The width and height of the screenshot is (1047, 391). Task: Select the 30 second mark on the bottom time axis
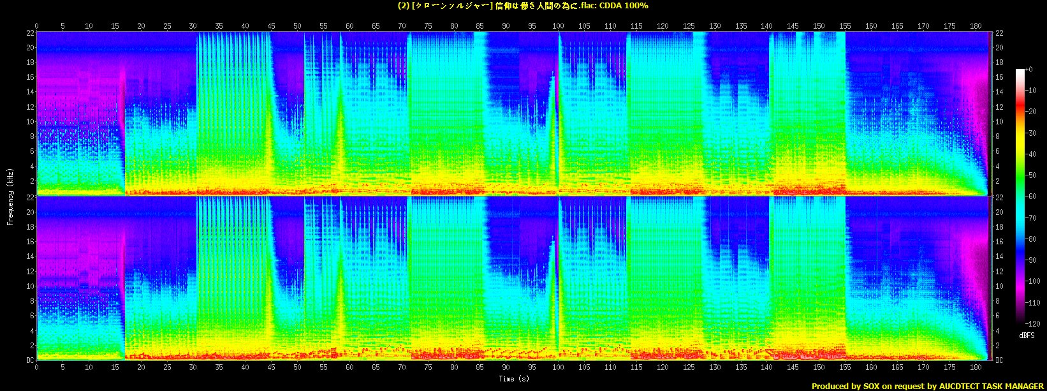pos(193,367)
